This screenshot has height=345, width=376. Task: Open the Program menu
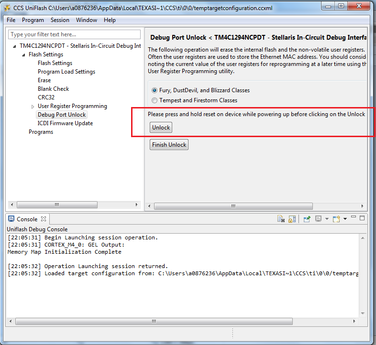point(33,20)
